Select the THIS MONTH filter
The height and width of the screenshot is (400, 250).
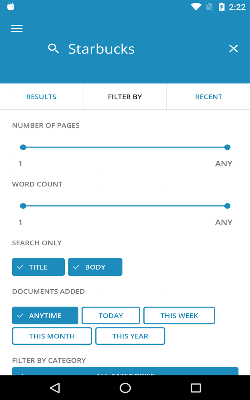pos(52,336)
